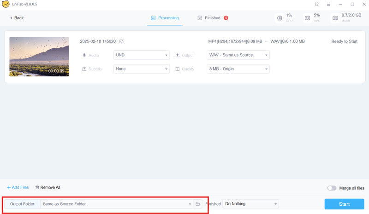Click Remove All
This screenshot has height=214, width=369.
(48, 188)
